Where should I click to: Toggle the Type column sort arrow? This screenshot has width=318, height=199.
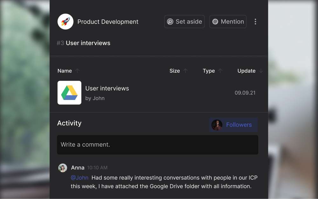[x=220, y=71]
